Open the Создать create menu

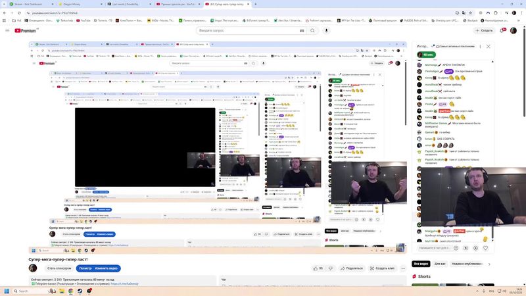[483, 30]
